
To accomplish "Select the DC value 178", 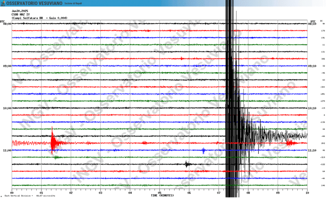I will (323, 31).
